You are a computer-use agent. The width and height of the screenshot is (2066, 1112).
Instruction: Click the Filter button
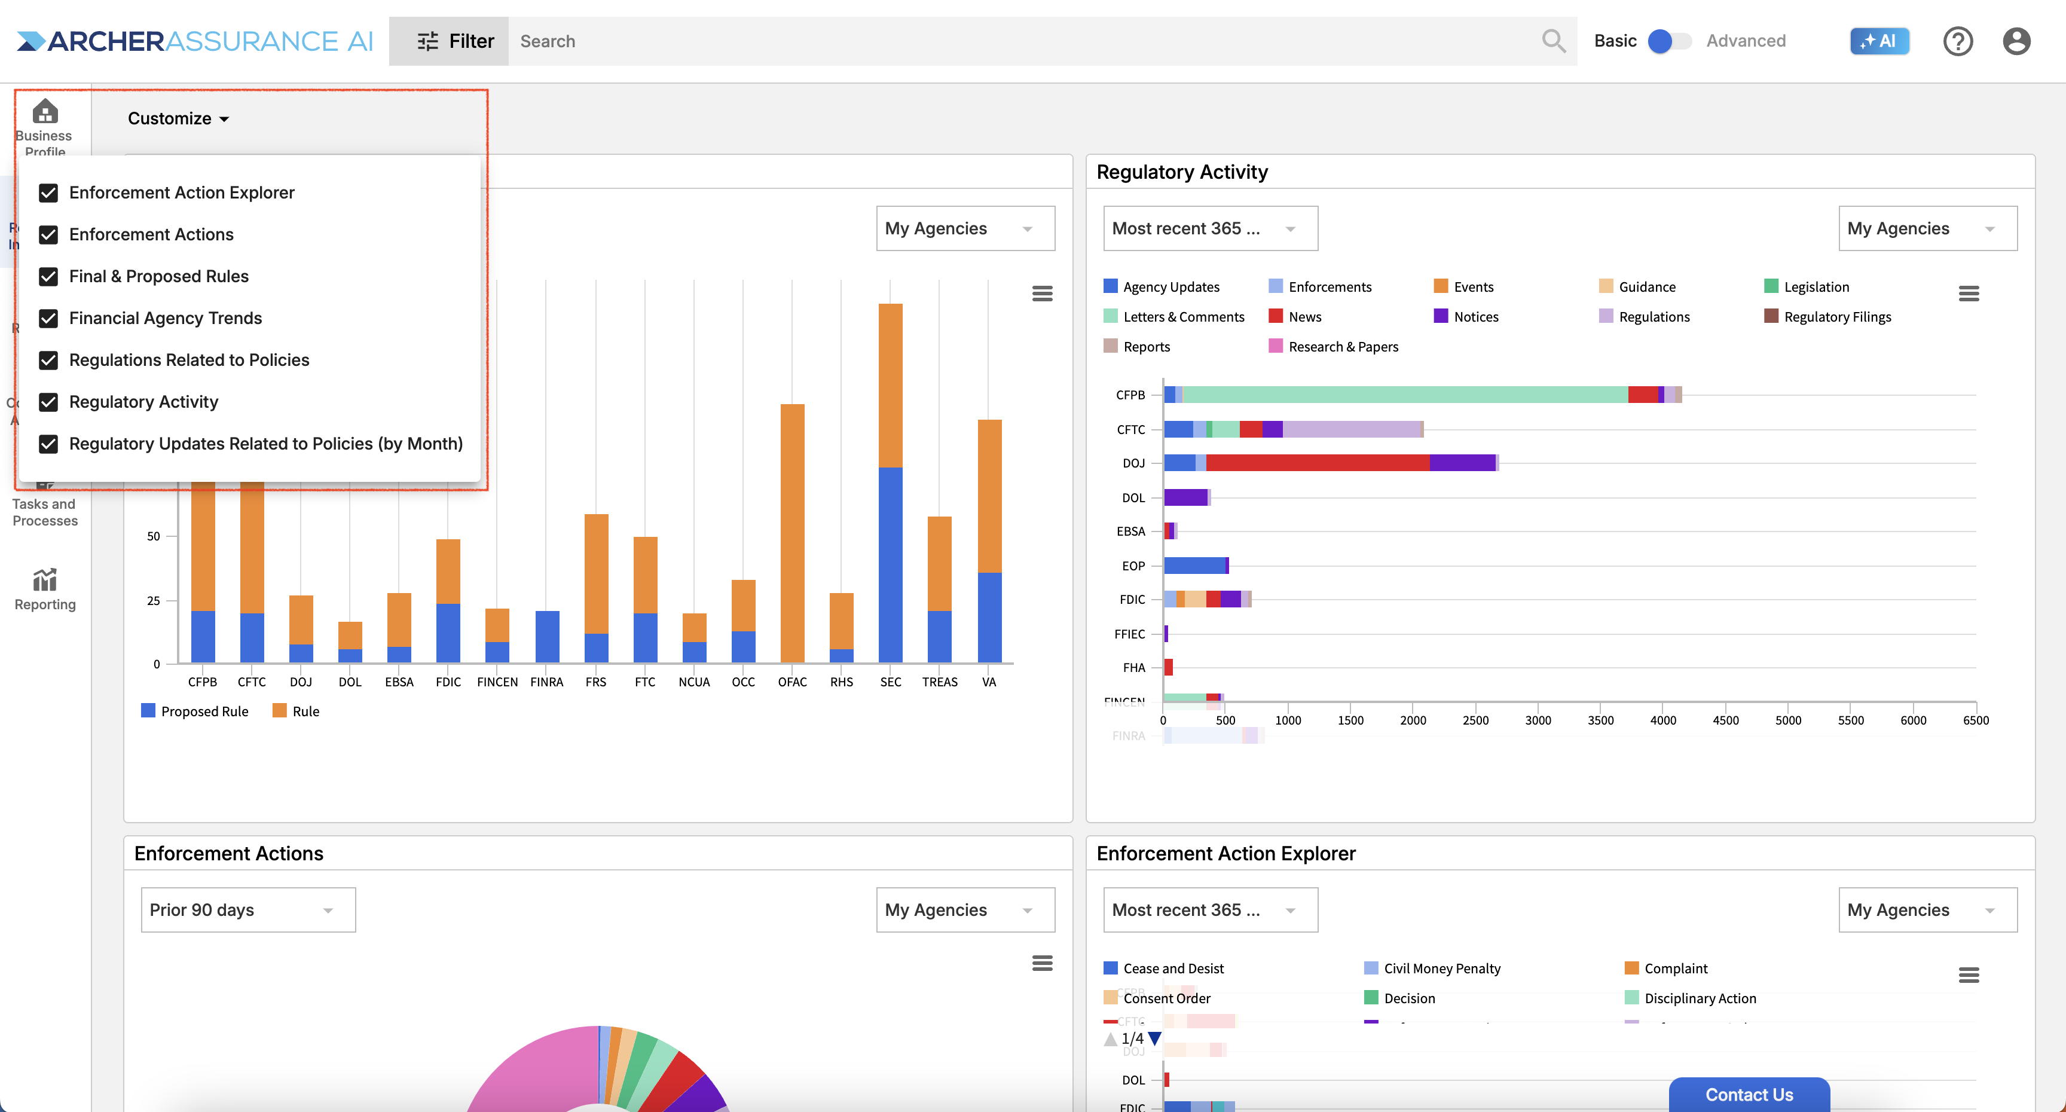coord(448,41)
